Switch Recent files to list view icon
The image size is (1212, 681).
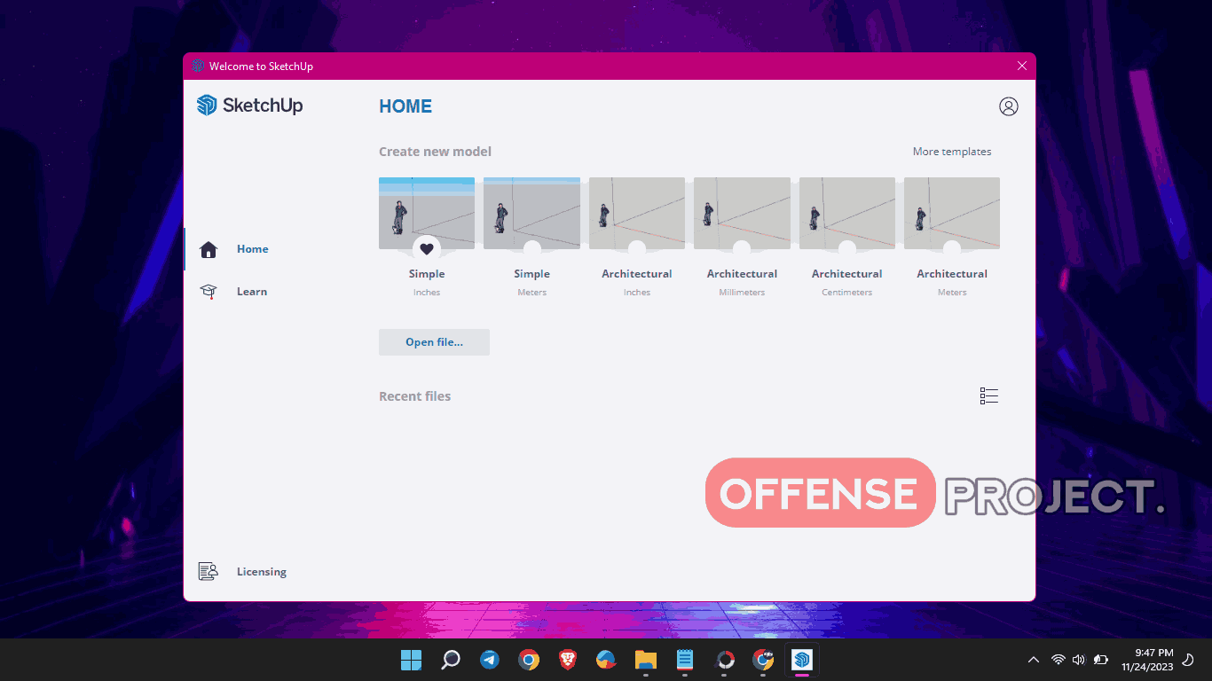click(x=989, y=396)
